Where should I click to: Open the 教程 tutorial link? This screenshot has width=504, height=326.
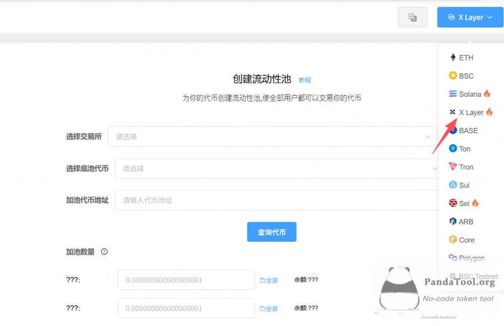[x=305, y=80]
